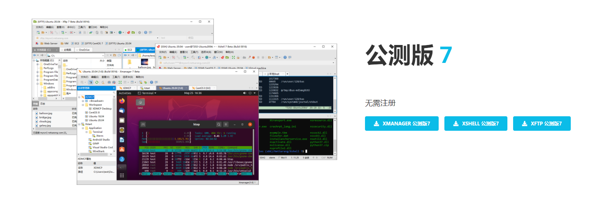Click the green refresh icon in Xmanager toolbar

pos(97,82)
